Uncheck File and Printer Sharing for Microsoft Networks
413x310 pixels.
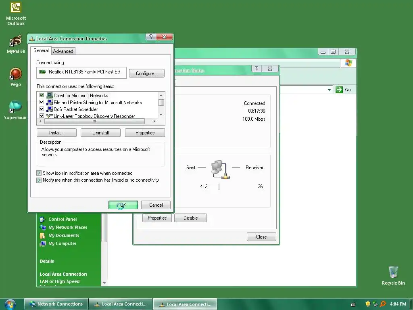(x=42, y=102)
